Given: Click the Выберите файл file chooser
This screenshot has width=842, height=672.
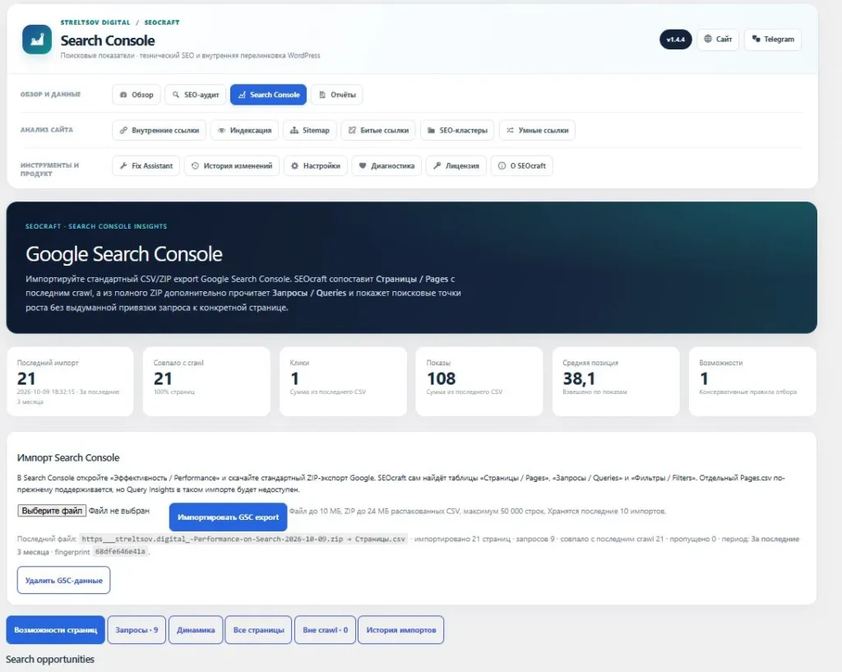Looking at the screenshot, I should click(52, 510).
